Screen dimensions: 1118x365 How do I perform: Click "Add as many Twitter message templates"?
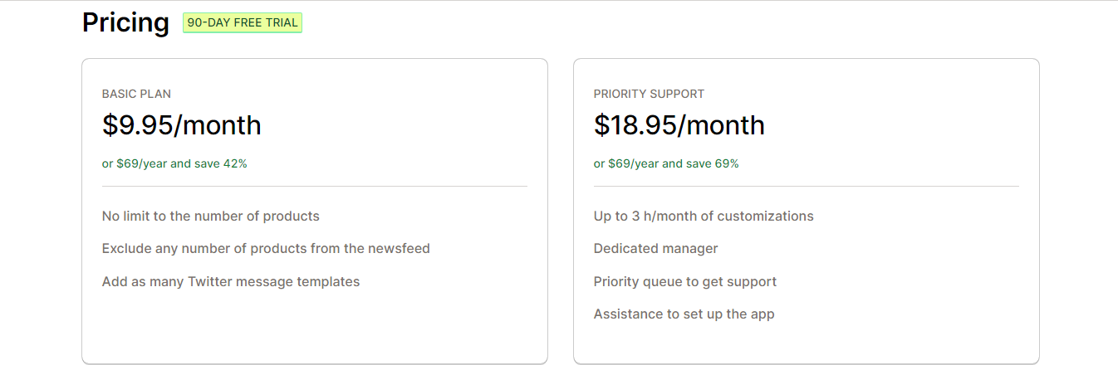(x=231, y=281)
